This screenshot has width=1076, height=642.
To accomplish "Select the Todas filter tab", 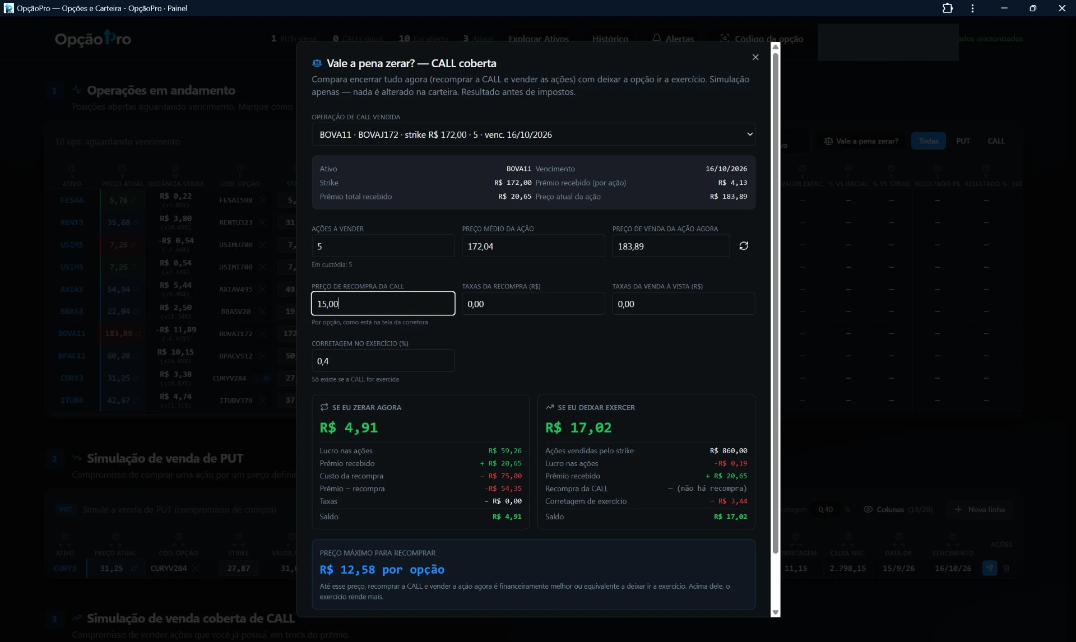I will click(x=929, y=141).
